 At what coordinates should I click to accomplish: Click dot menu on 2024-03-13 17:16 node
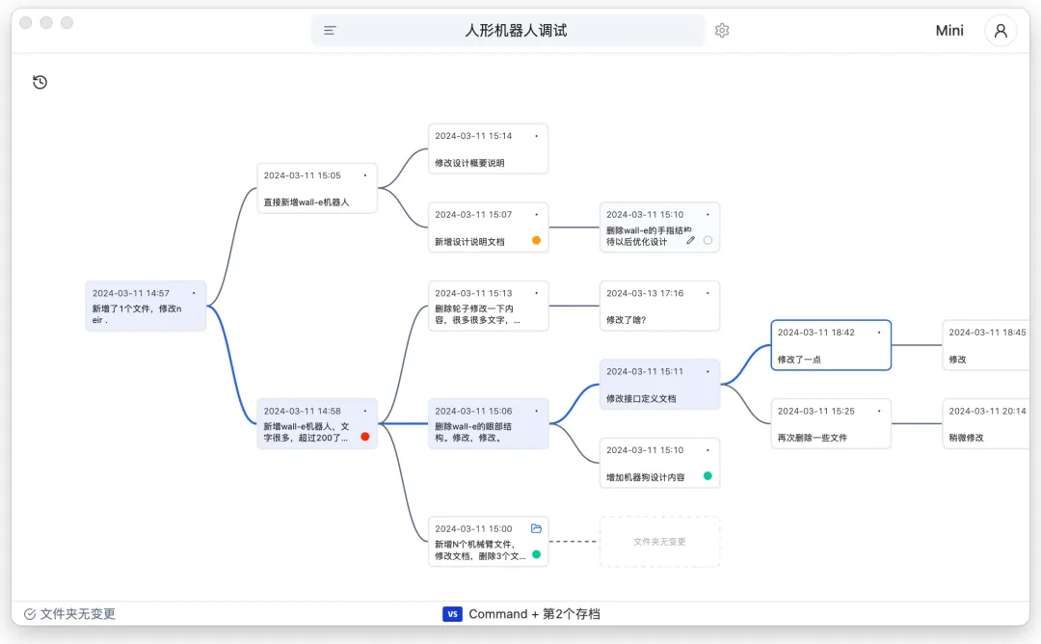click(x=707, y=293)
